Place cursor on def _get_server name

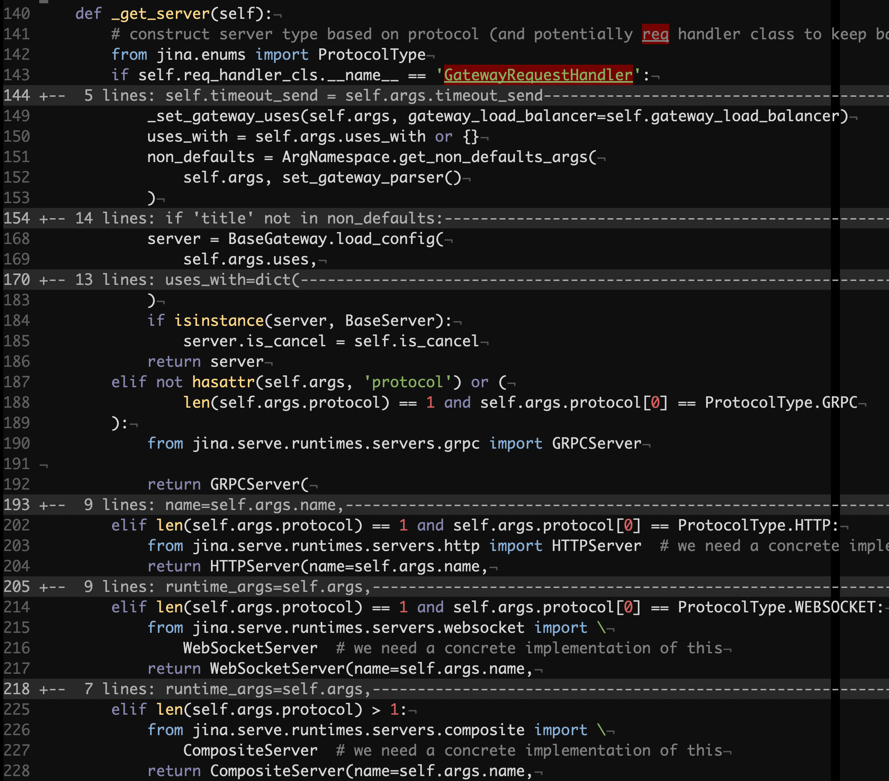160,14
